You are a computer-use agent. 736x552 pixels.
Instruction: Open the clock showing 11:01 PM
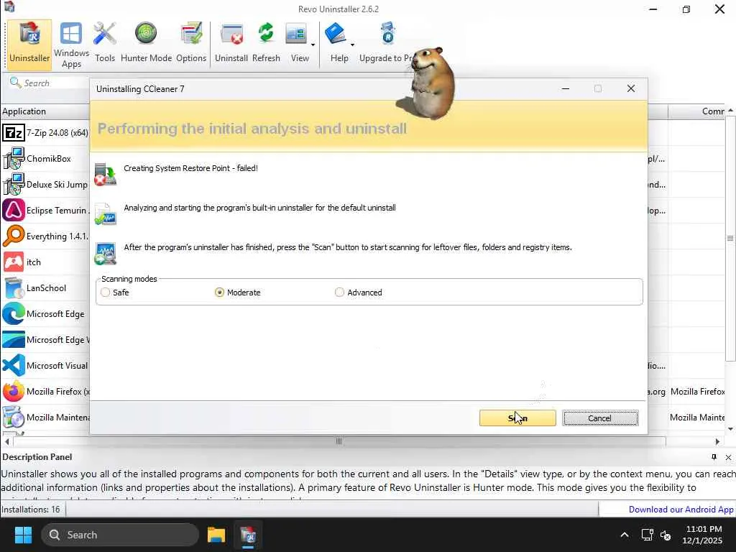pyautogui.click(x=703, y=535)
